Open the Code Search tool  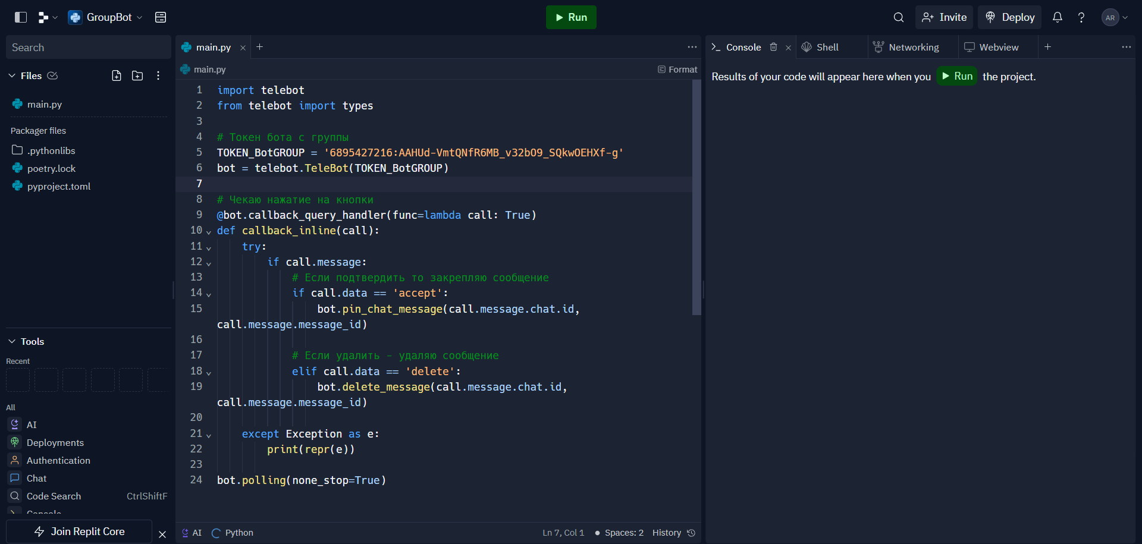click(89, 496)
